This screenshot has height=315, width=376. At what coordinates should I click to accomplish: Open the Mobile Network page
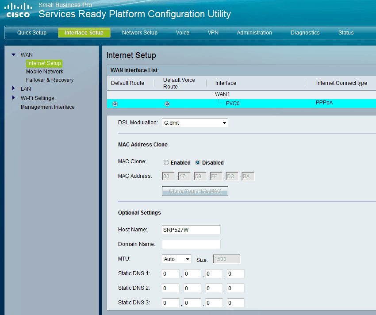(45, 72)
